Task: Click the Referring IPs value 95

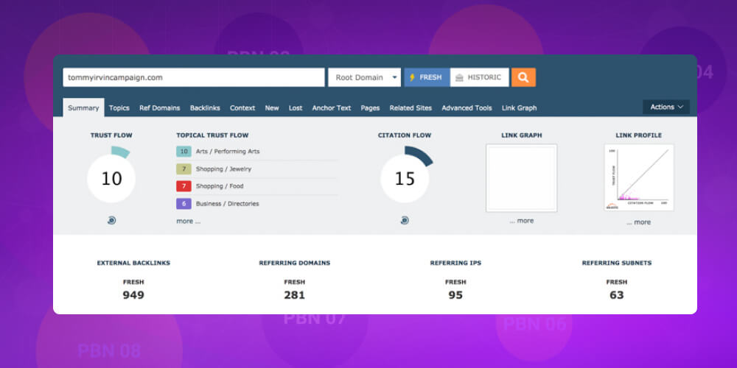Action: coord(455,295)
